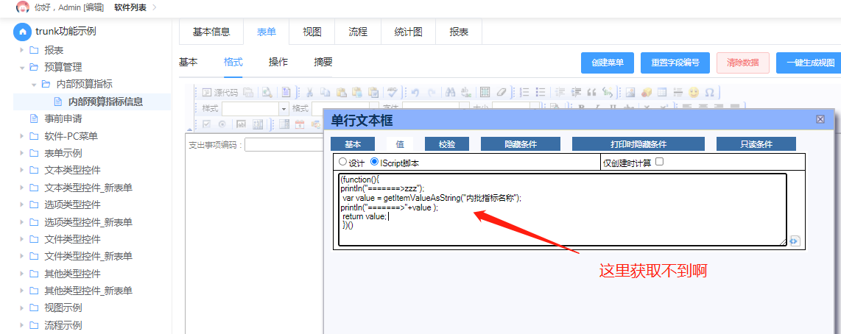Image resolution: width=841 pixels, height=334 pixels.
Task: Expand the 软件-PC菜单 folder
Action: [x=22, y=136]
